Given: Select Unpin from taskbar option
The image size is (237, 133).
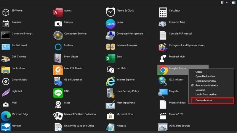Looking at the screenshot, I should (x=206, y=95).
